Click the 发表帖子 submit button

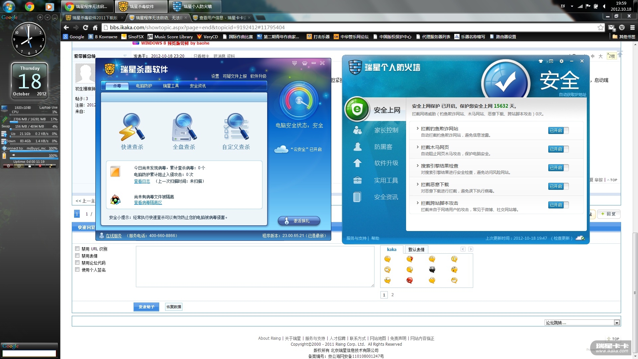pyautogui.click(x=146, y=307)
